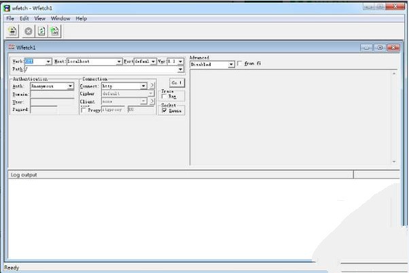Open the Help menu
This screenshot has height=273, width=409.
pyautogui.click(x=81, y=18)
